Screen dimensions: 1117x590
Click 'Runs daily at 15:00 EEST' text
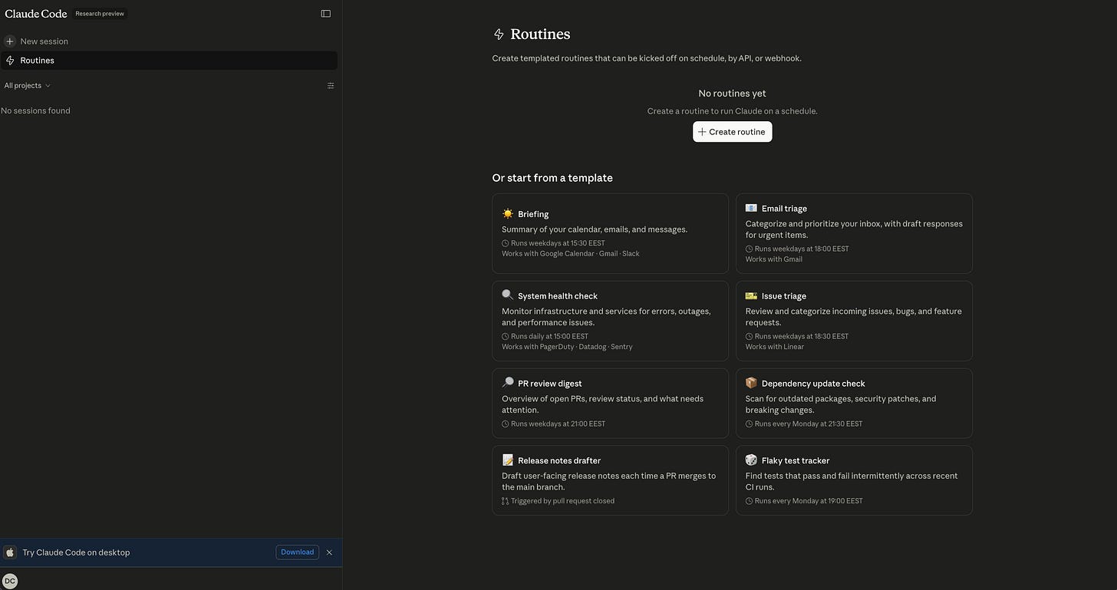[x=549, y=336]
